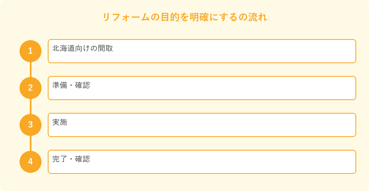Screen dimensions: 369x191
Task: Click the 準備・確認 label
Action: click(x=71, y=85)
